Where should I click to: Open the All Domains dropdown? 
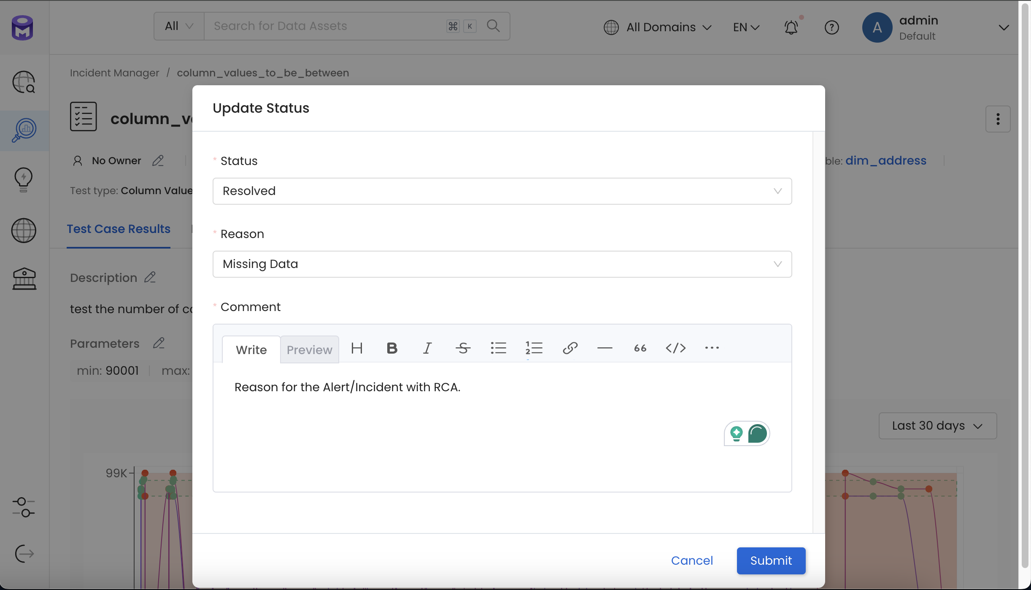click(658, 27)
